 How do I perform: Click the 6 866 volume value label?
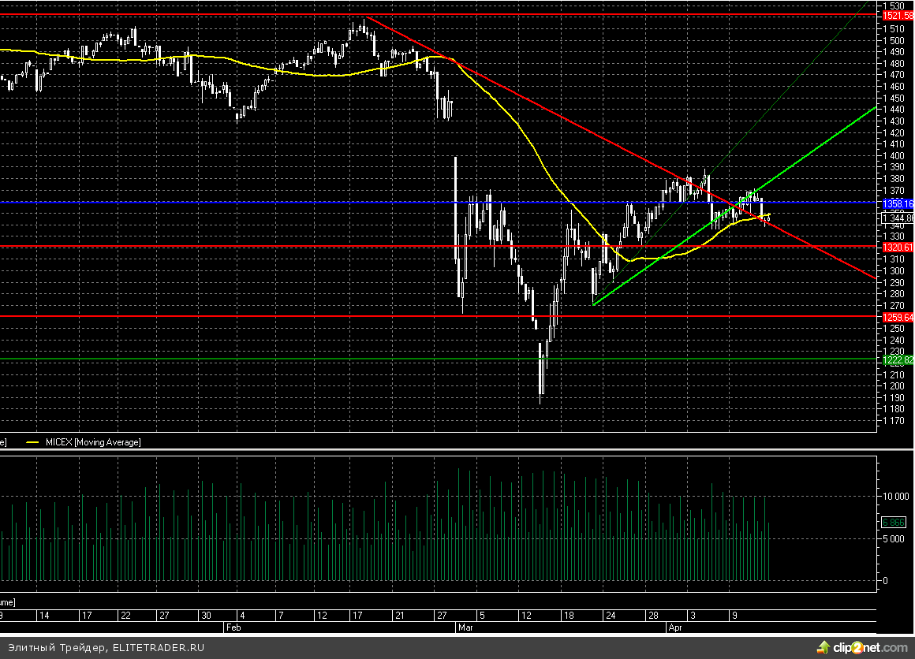(x=896, y=522)
